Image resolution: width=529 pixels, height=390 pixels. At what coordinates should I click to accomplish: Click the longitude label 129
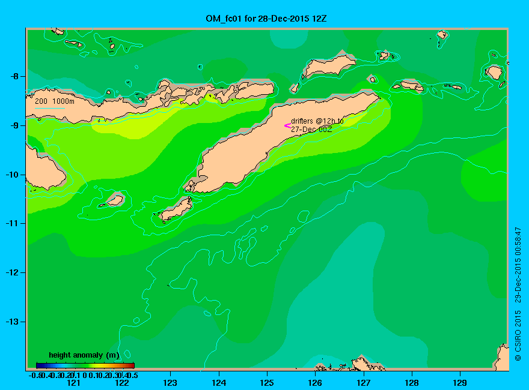pos(460,383)
